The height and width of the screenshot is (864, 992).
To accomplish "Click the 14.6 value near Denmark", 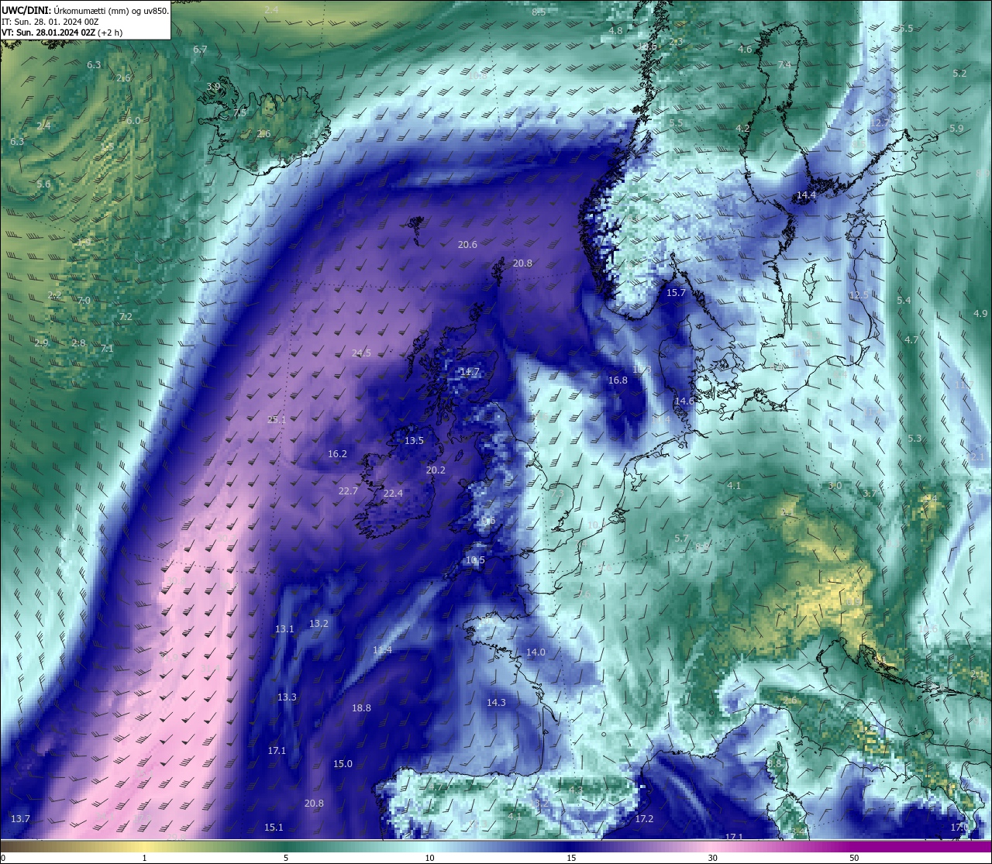I will coord(684,401).
